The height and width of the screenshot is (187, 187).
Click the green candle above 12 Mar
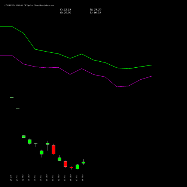tap(59, 159)
